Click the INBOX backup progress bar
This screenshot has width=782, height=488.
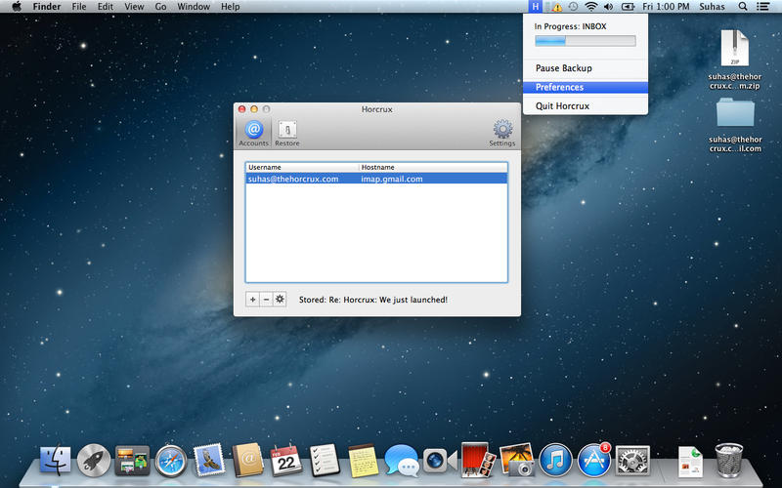click(x=585, y=41)
